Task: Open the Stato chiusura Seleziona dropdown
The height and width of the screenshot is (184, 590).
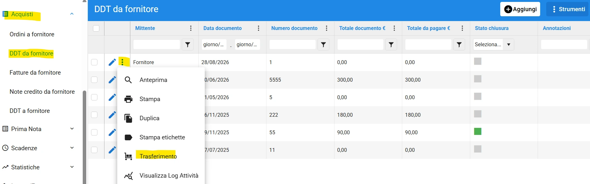Action: tap(494, 45)
